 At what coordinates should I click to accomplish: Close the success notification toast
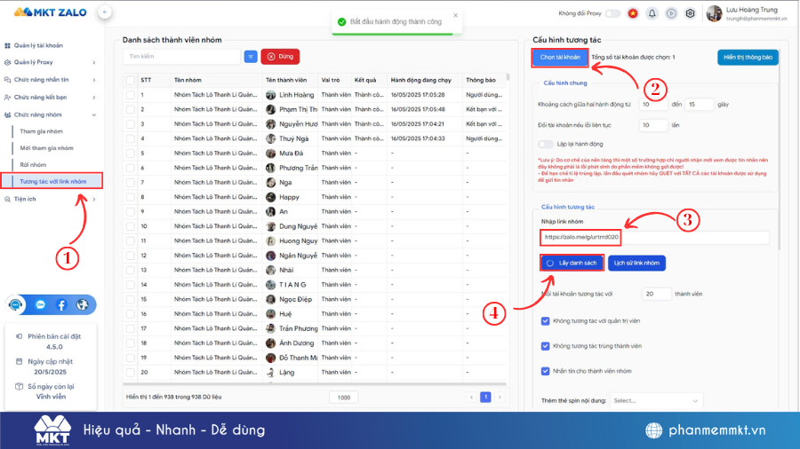click(456, 15)
